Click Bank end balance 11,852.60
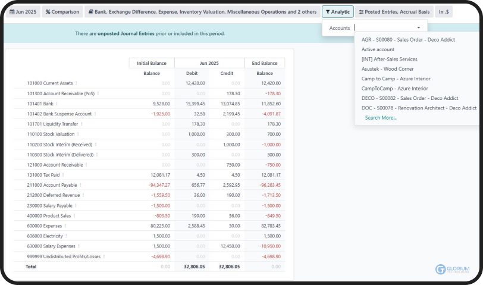Image resolution: width=483 pixels, height=285 pixels. [271, 104]
